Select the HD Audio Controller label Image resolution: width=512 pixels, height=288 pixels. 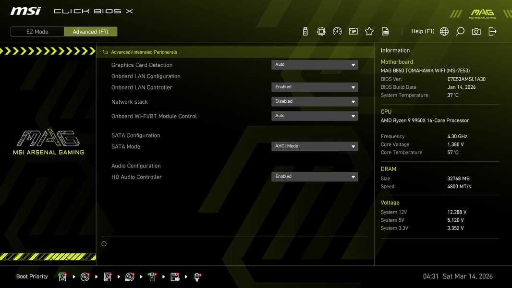[136, 177]
